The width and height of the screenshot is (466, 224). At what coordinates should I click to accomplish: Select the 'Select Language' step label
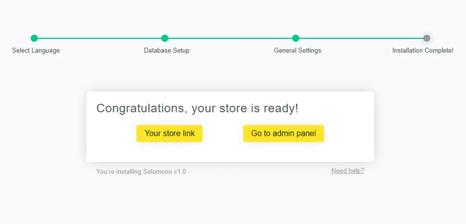point(36,51)
